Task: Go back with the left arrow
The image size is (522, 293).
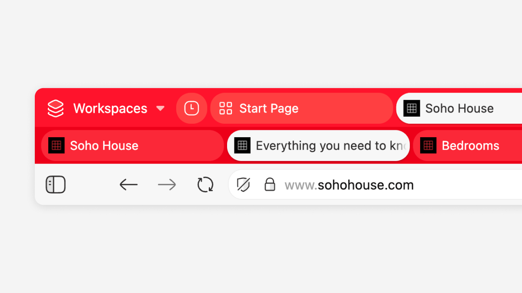Action: [x=128, y=185]
